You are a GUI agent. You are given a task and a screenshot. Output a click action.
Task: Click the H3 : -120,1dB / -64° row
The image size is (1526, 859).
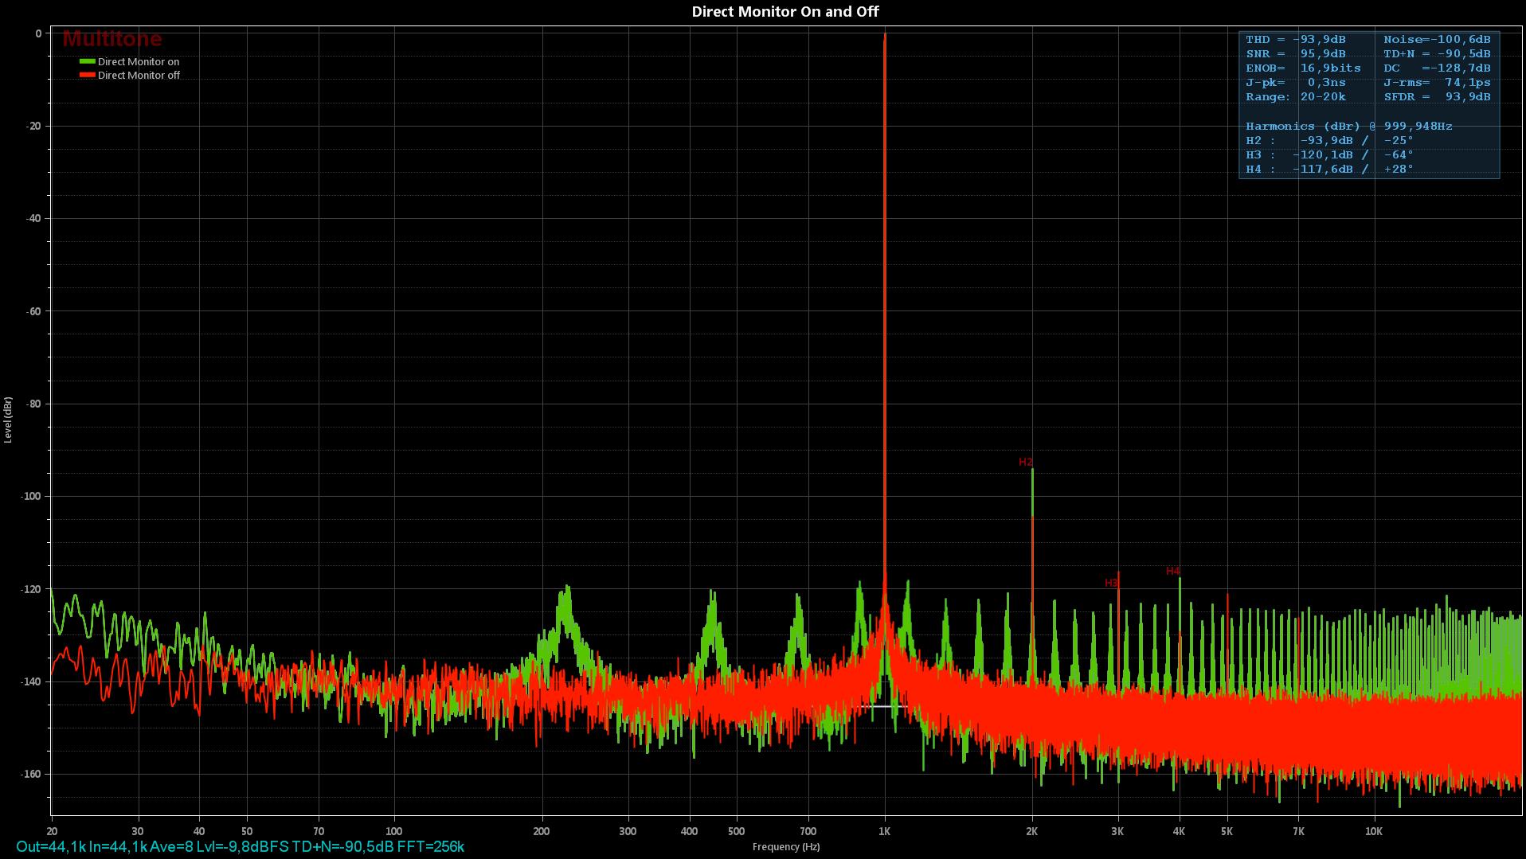(1330, 154)
